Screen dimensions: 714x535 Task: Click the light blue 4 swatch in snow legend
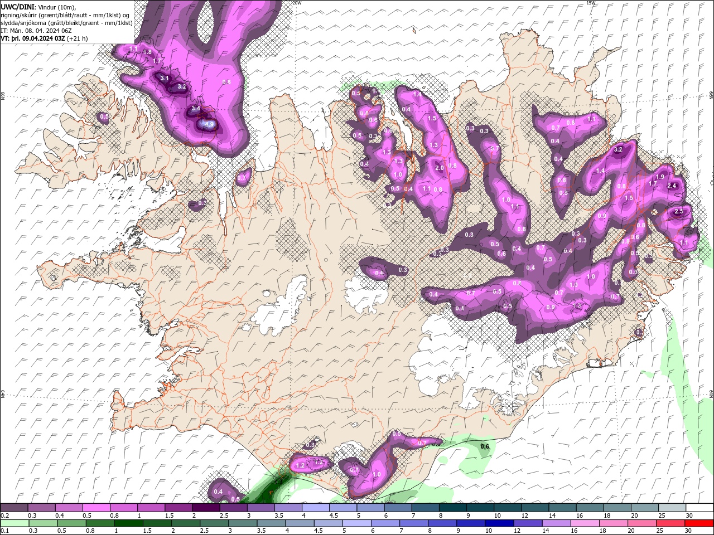[316, 508]
